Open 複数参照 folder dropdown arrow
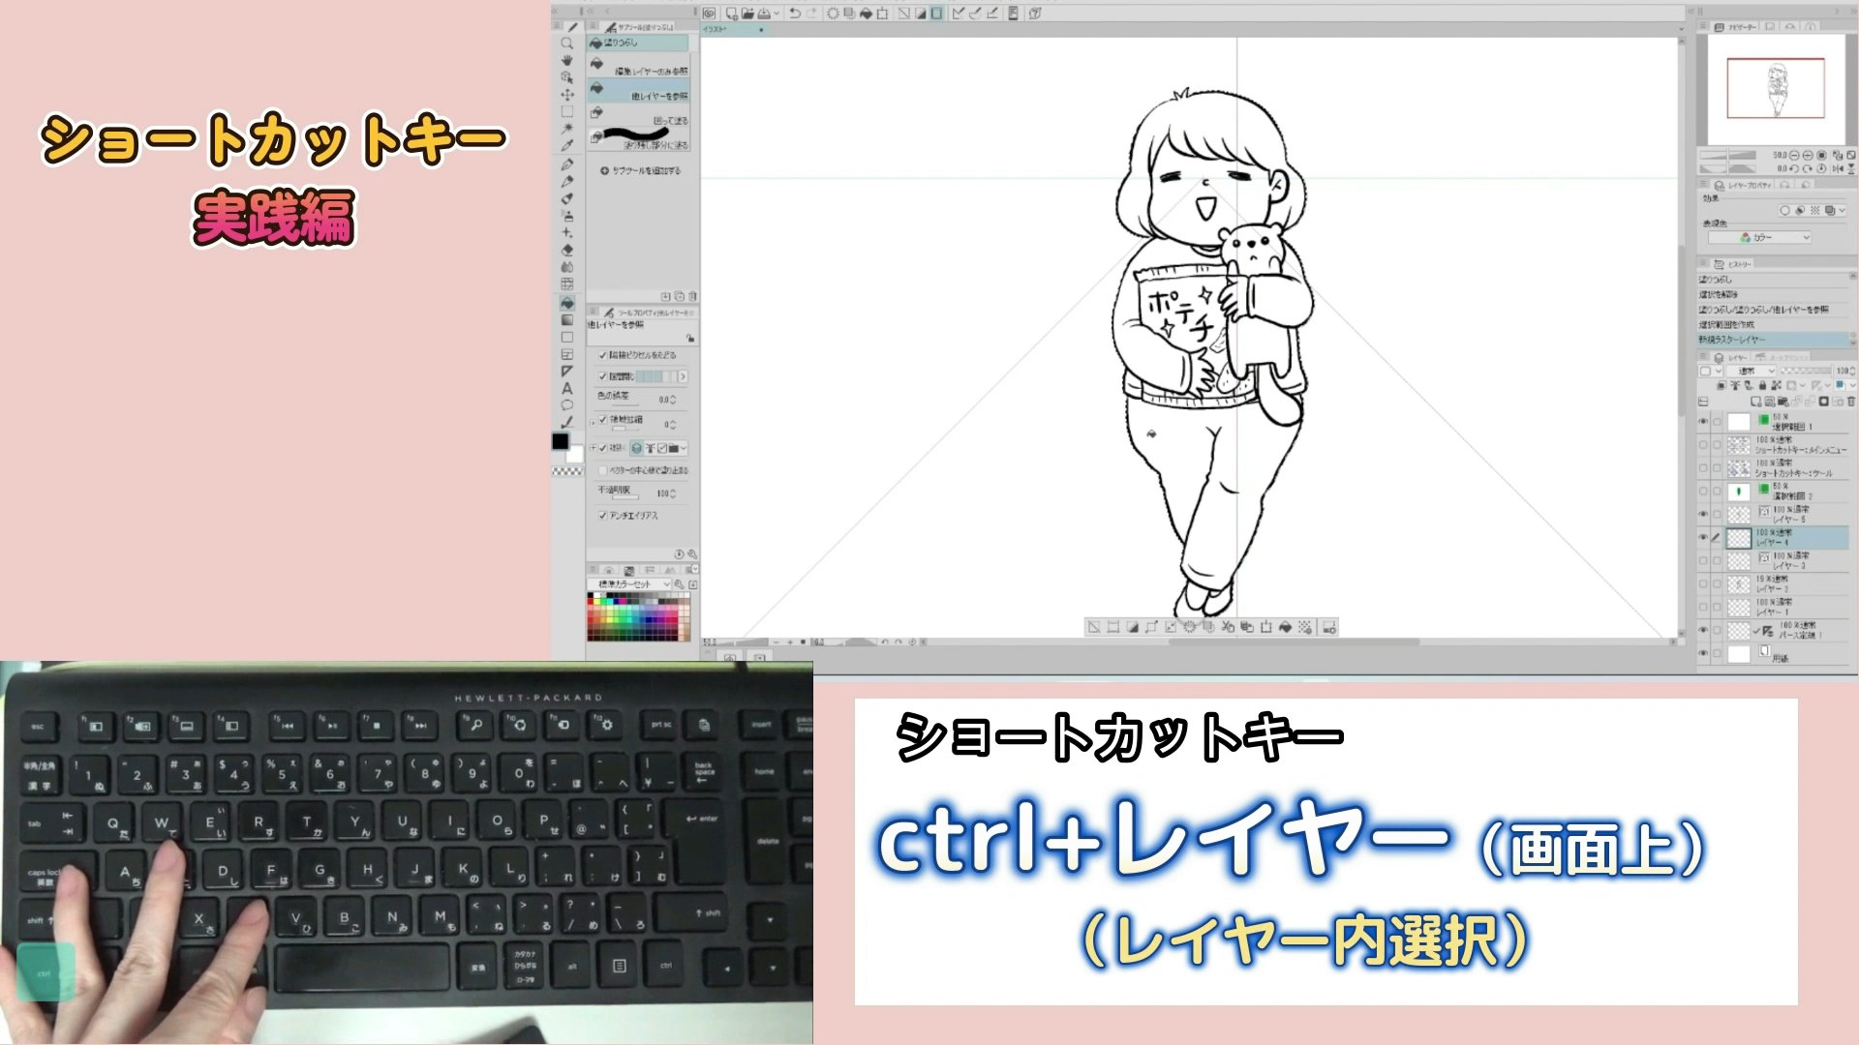 pos(684,448)
